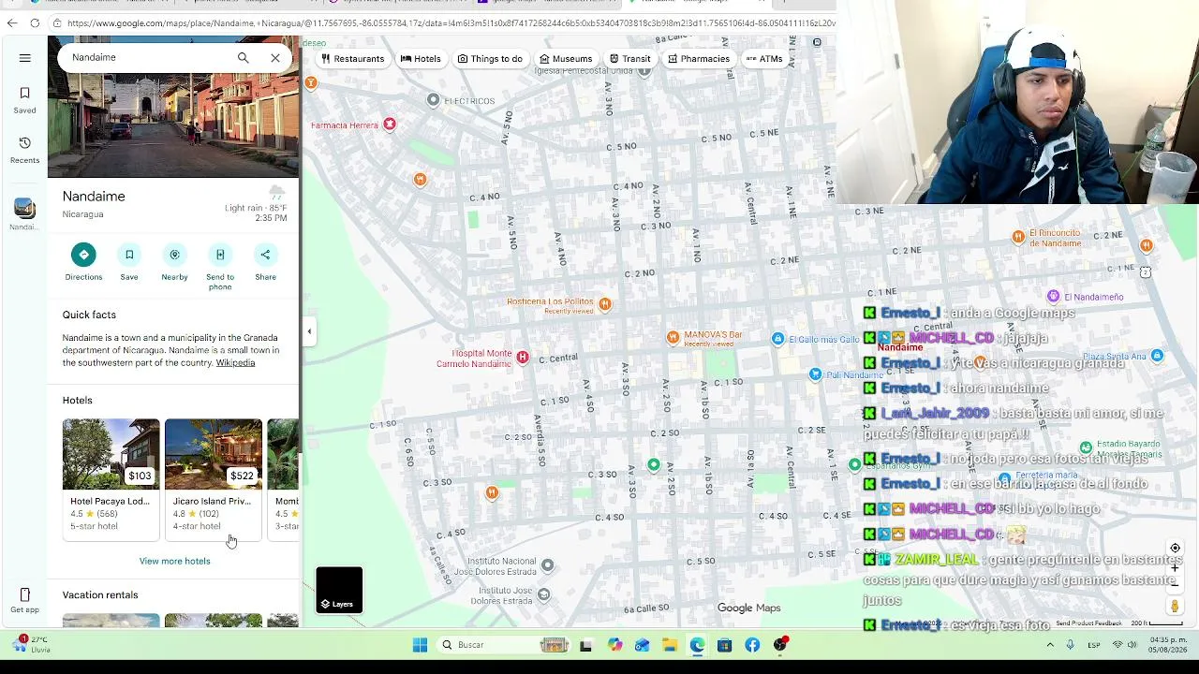Filter the map by Restaurants
The height and width of the screenshot is (674, 1199).
352,59
